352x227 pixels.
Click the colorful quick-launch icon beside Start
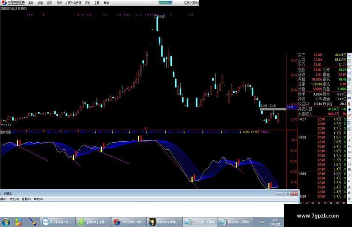point(19,222)
